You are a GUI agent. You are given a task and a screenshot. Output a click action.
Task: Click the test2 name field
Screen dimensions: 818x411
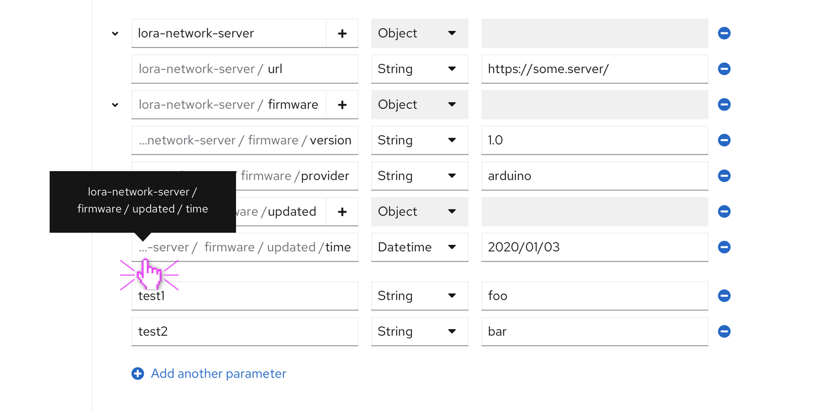click(245, 332)
